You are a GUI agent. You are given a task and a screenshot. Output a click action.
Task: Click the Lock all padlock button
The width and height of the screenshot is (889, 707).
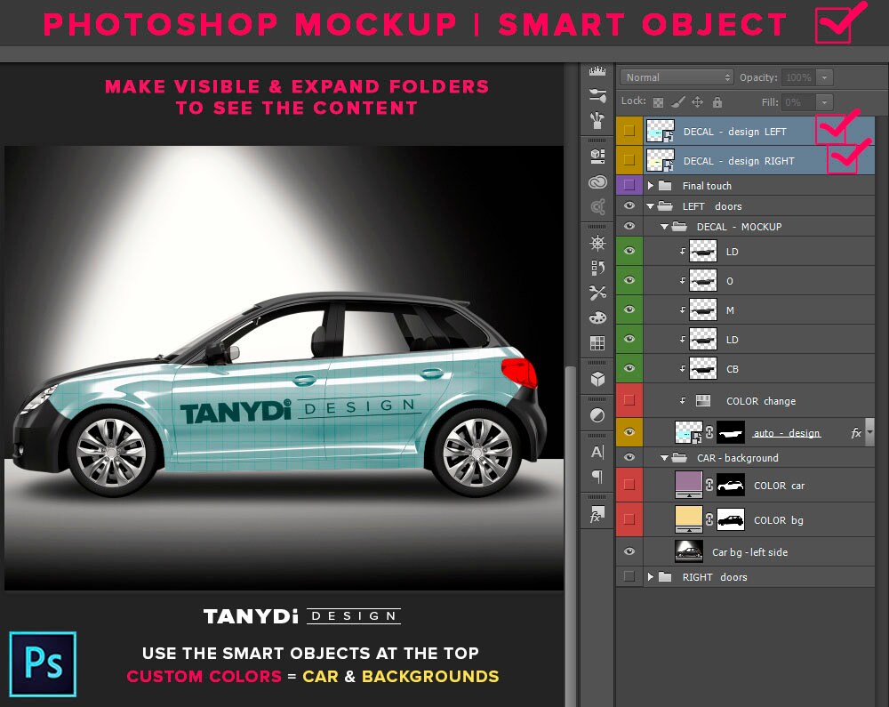click(717, 101)
